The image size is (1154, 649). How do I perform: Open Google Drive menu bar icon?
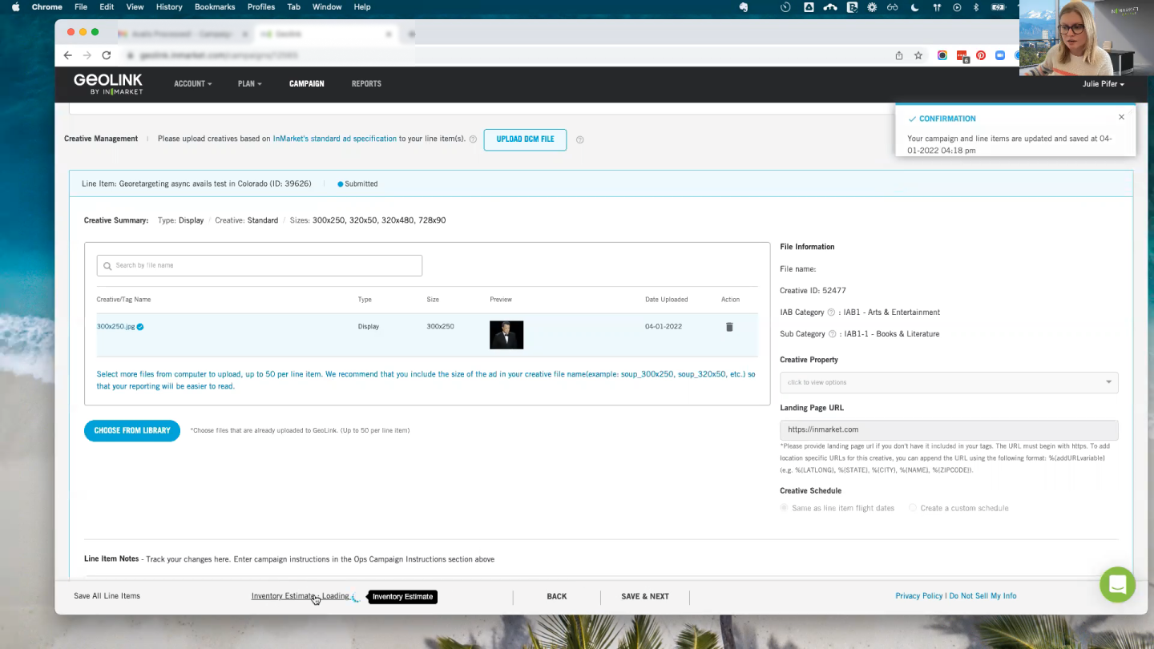click(x=809, y=6)
